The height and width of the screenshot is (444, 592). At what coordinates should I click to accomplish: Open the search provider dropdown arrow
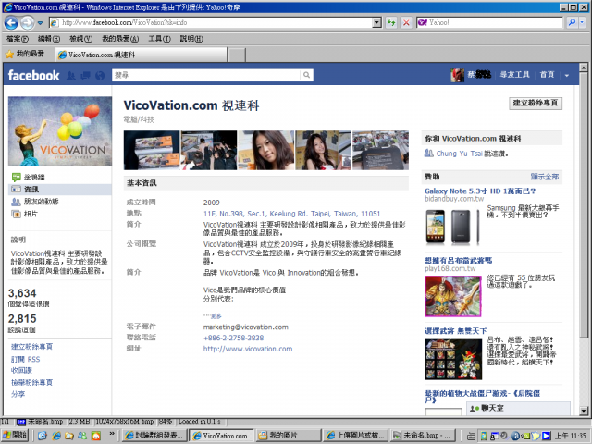582,22
